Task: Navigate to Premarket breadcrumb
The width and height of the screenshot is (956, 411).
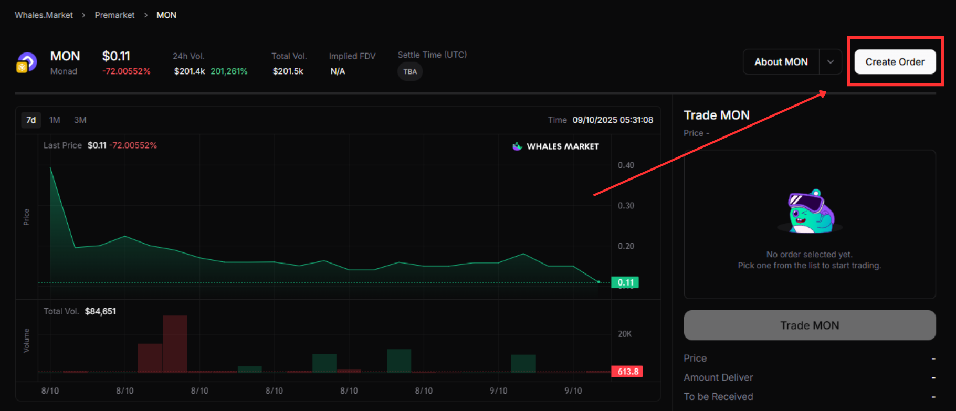Action: [114, 15]
